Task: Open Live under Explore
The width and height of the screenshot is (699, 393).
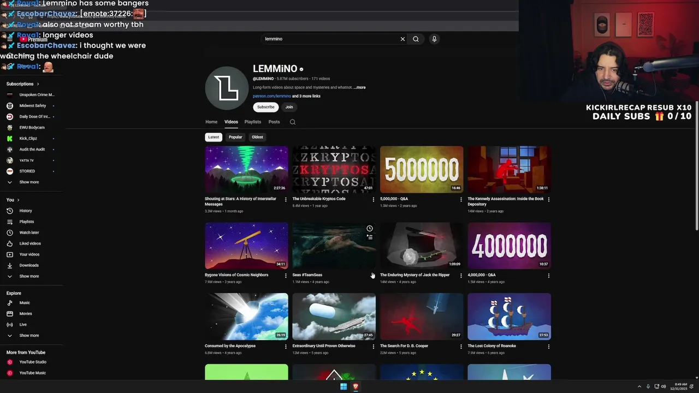Action: (23, 325)
